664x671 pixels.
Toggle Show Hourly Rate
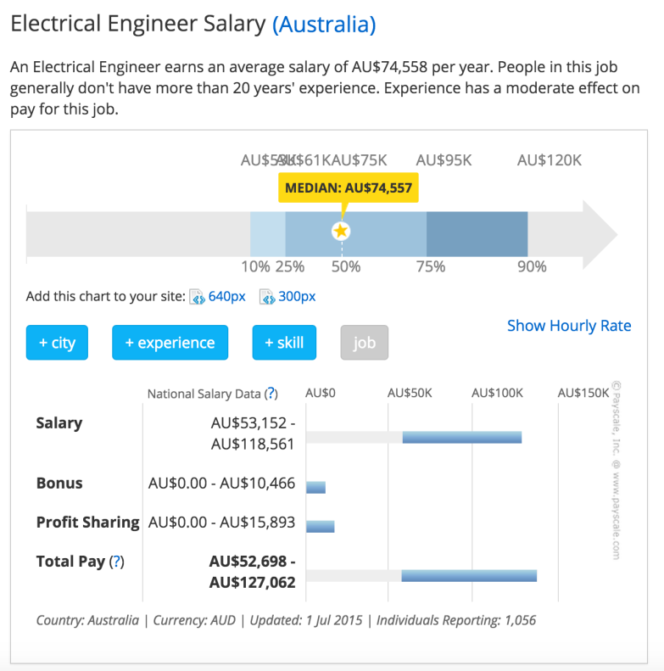(569, 326)
